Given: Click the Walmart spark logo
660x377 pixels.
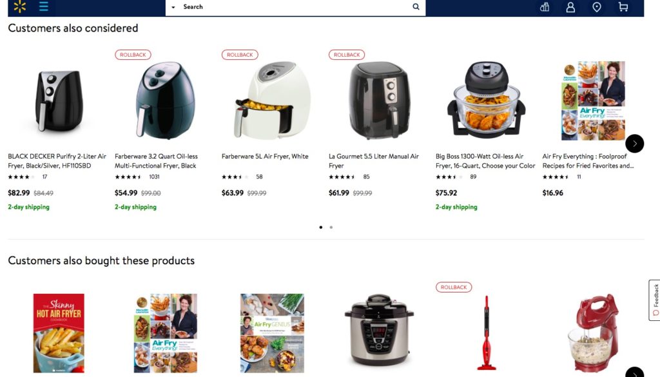Looking at the screenshot, I should (19, 6).
